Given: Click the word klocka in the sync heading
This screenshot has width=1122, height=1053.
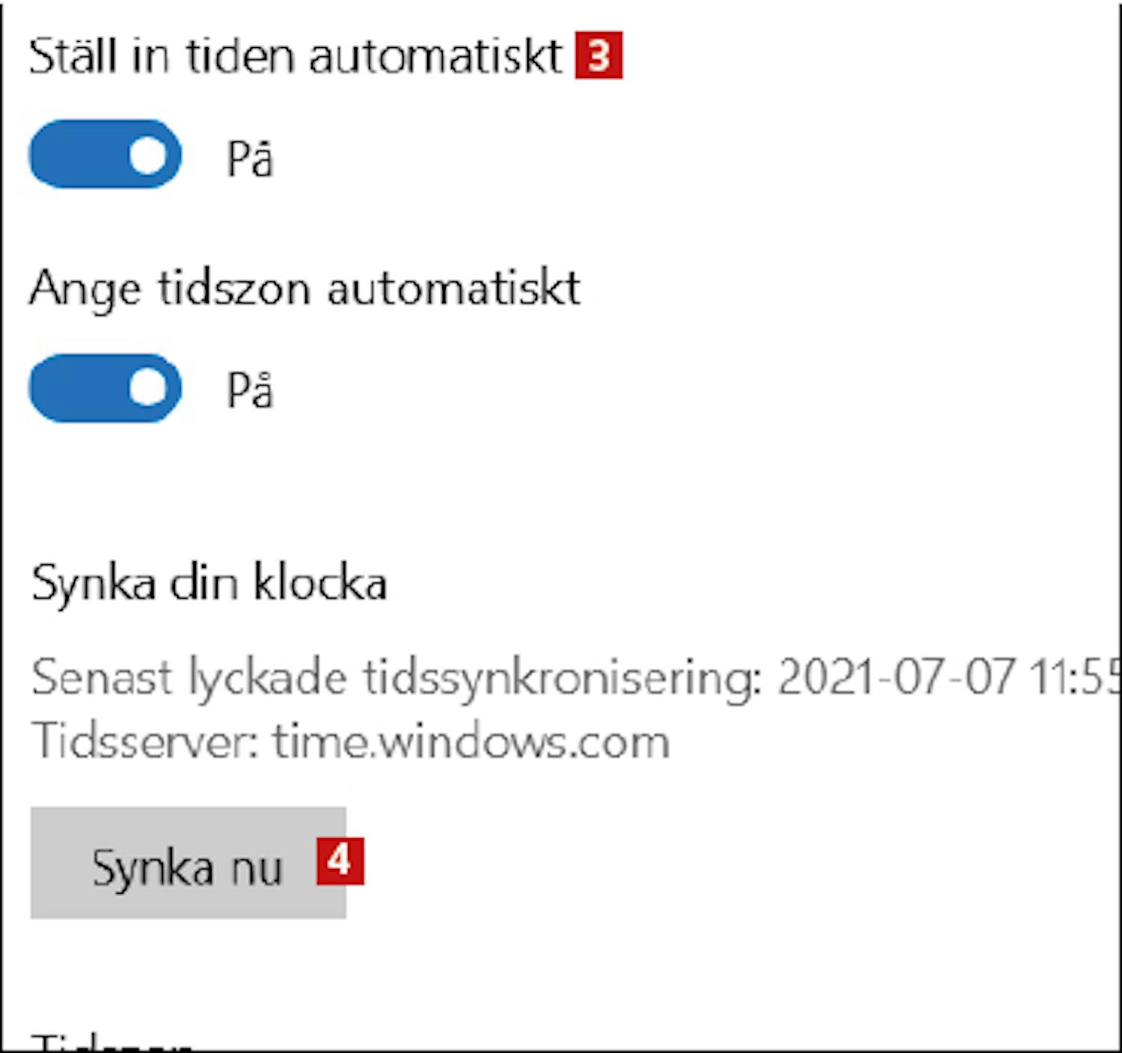Looking at the screenshot, I should (x=320, y=583).
